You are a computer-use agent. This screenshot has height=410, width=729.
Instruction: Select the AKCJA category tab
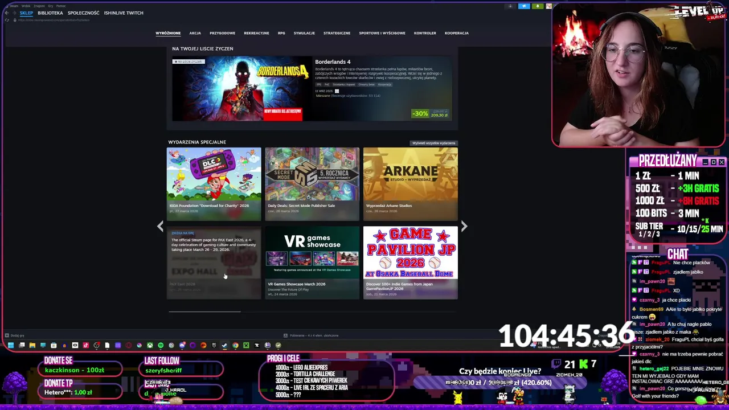195,33
